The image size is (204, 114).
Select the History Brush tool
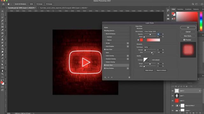2,42
